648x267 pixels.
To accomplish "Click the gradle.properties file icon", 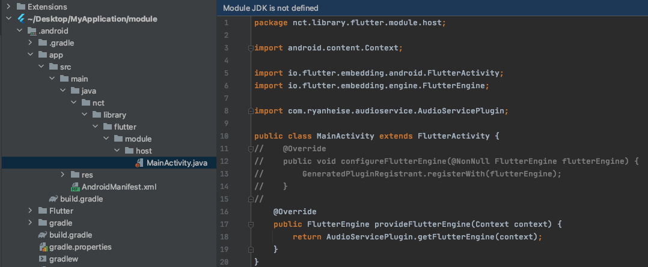I will pos(43,247).
